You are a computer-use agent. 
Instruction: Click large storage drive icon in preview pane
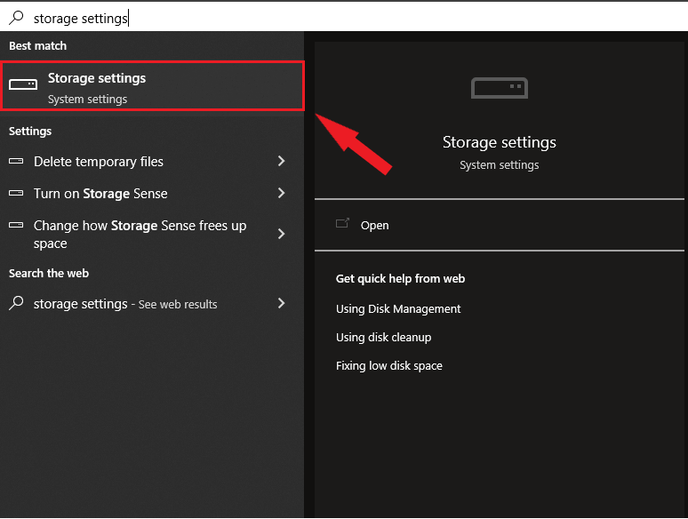pos(500,88)
